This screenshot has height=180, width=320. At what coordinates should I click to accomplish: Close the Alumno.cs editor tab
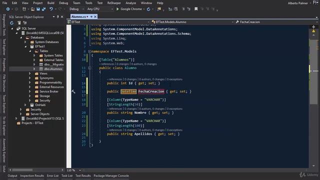tap(95, 16)
